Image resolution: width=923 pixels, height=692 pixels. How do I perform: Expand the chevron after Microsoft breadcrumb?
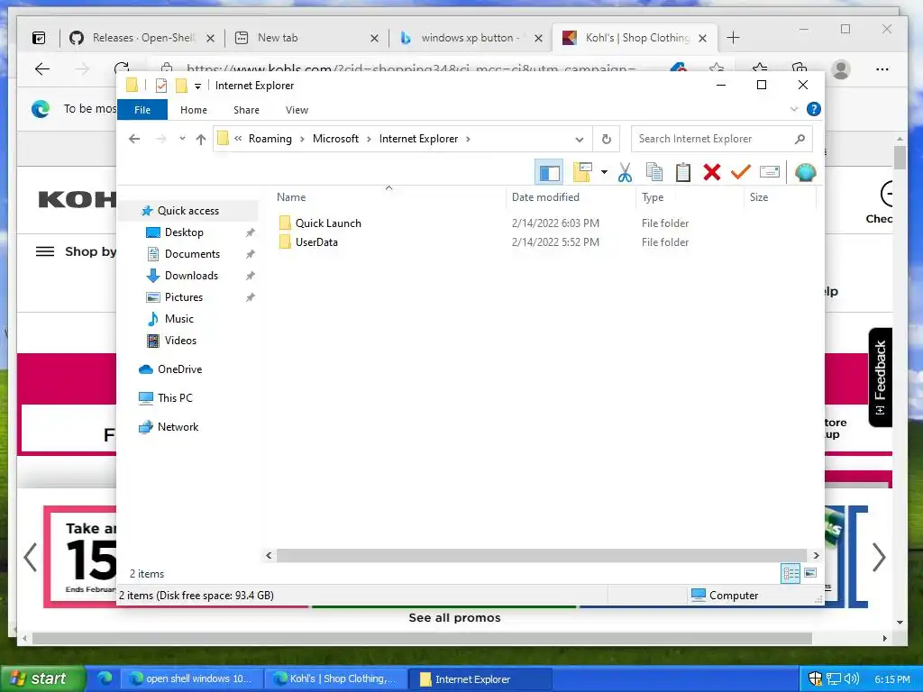point(369,139)
